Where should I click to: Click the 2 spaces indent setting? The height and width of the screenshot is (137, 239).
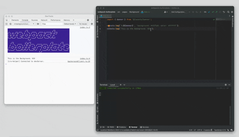click(x=207, y=130)
